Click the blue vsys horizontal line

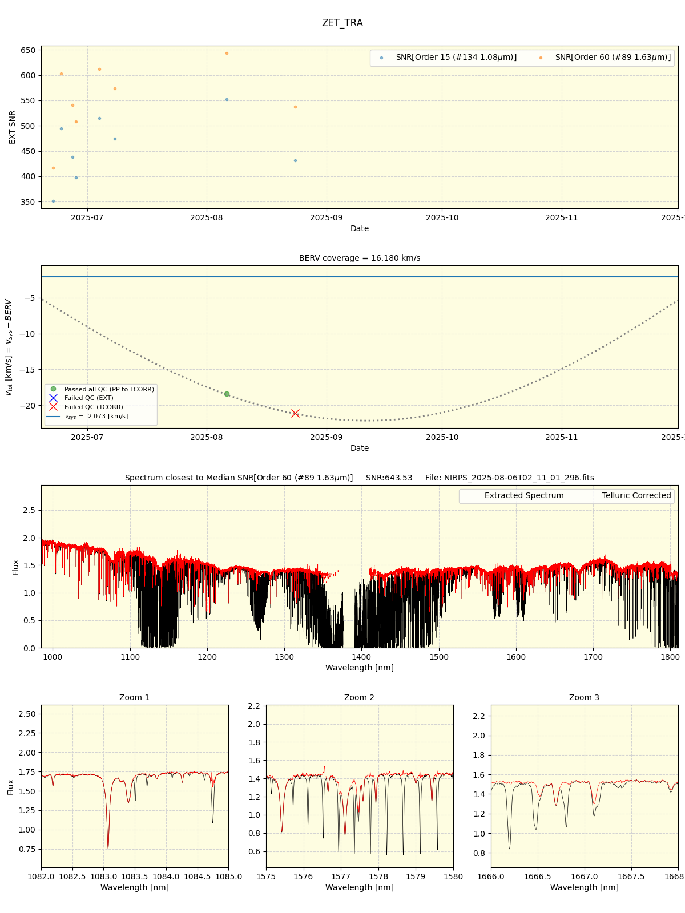click(360, 277)
